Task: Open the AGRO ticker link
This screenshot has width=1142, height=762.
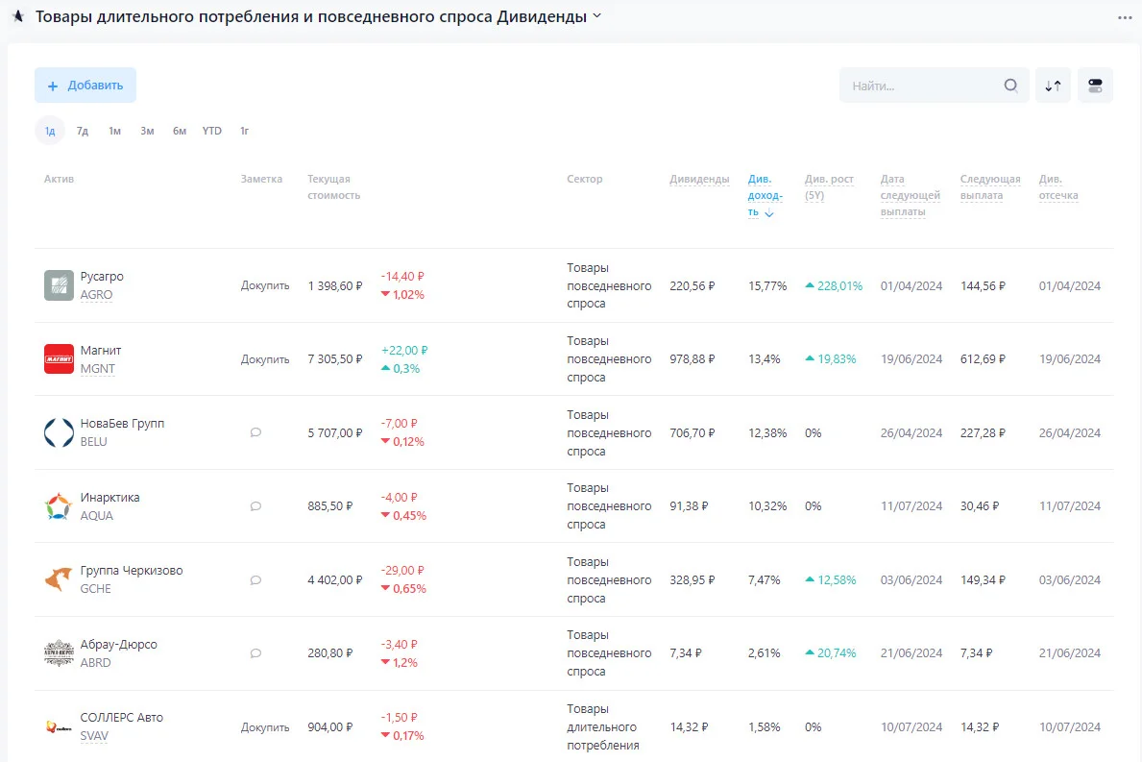Action: point(96,295)
